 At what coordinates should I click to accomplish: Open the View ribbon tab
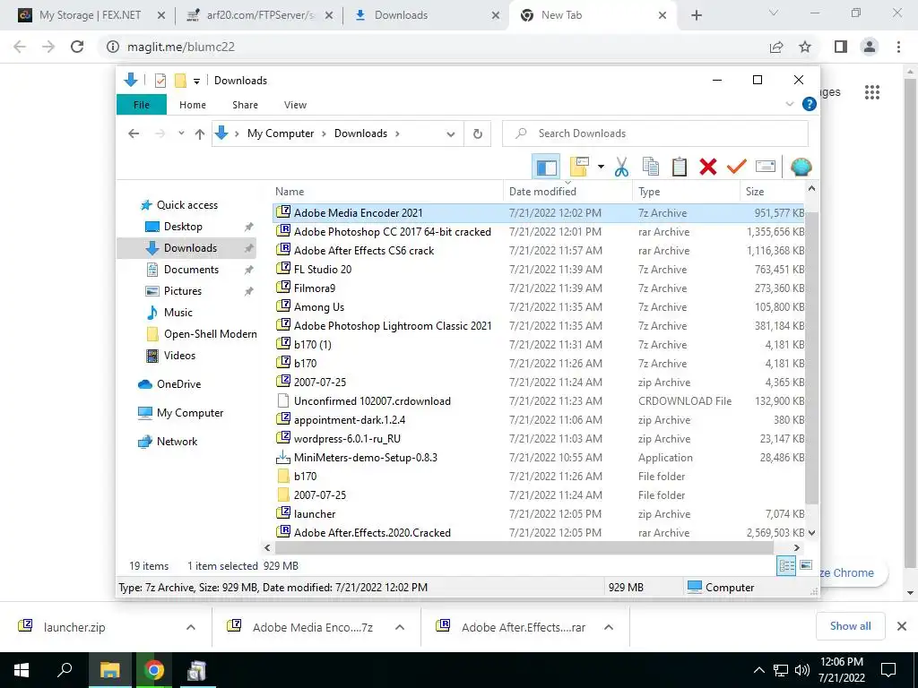295,105
